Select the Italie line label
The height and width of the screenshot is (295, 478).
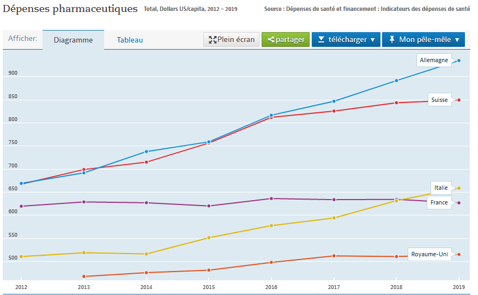click(x=440, y=188)
